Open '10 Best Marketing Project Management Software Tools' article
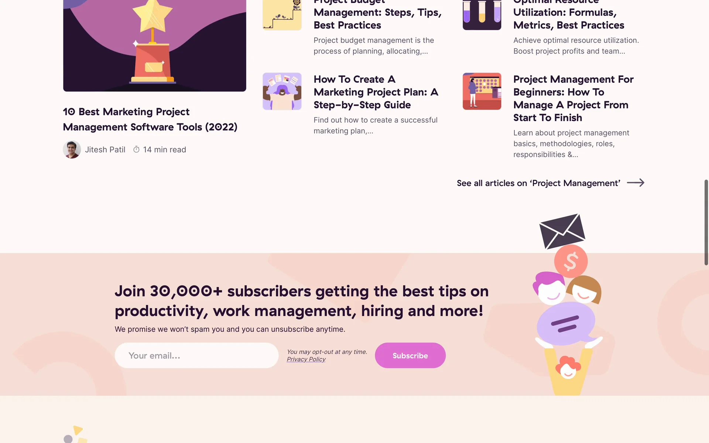709x443 pixels. [x=150, y=119]
